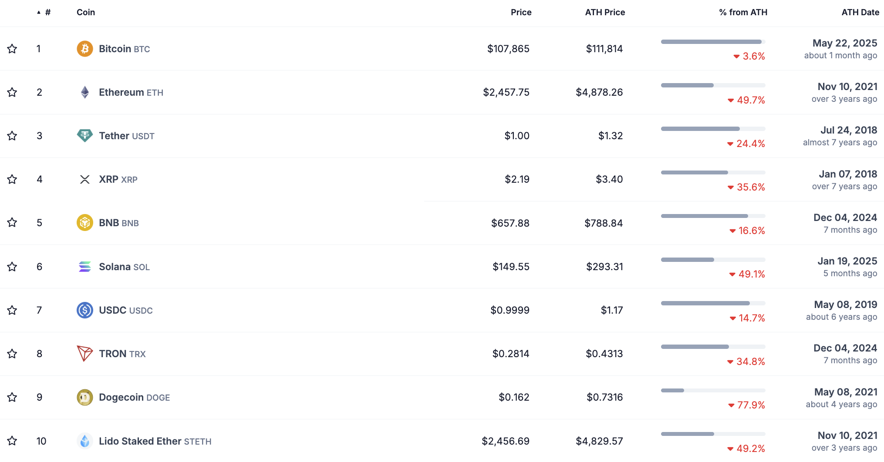The height and width of the screenshot is (462, 884).
Task: Toggle the star next to Ethereum
Action: point(12,92)
